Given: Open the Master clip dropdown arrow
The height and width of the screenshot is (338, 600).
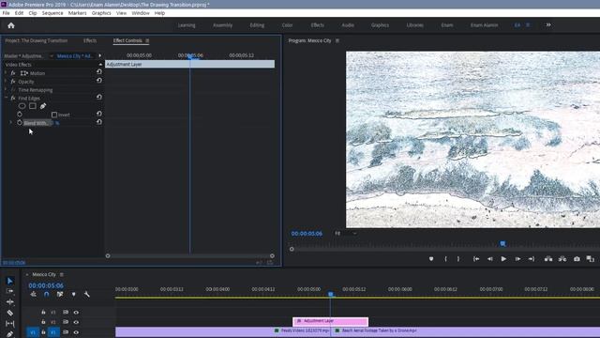Looking at the screenshot, I should click(x=52, y=56).
